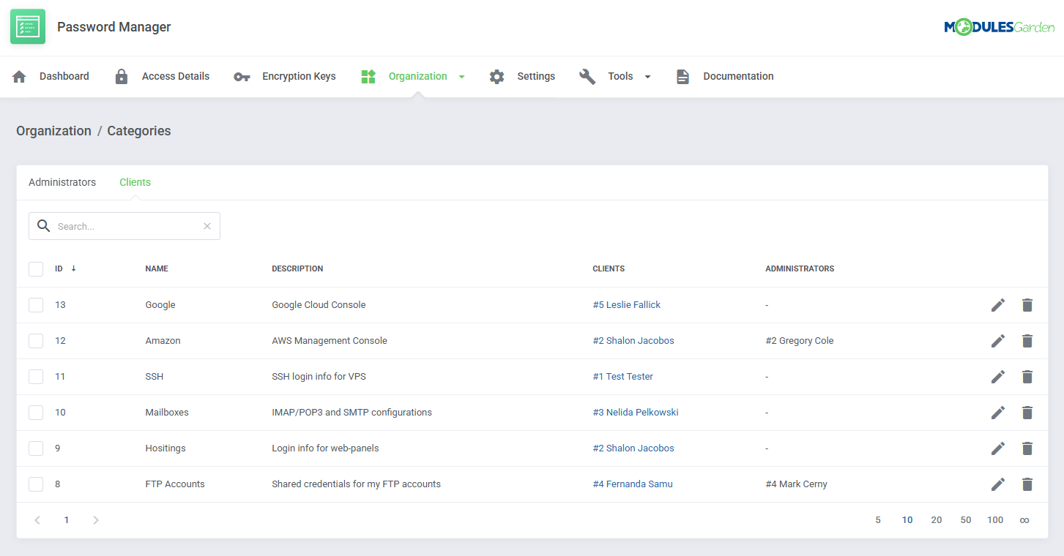This screenshot has width=1064, height=556.
Task: Sort table by ID column arrow
Action: 73,268
